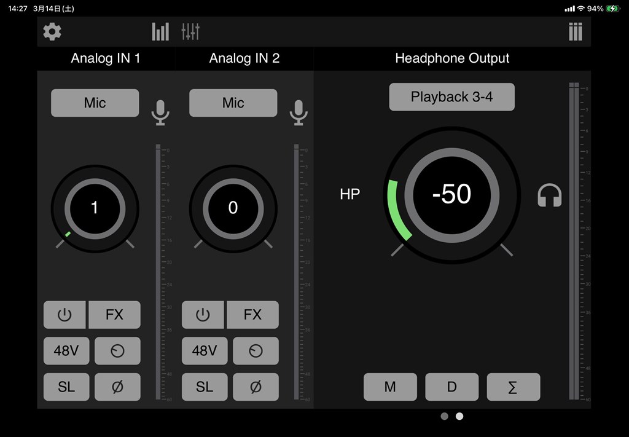Viewport: 629px width, 437px height.
Task: Switch to the mixer faders view icon
Action: tap(190, 31)
